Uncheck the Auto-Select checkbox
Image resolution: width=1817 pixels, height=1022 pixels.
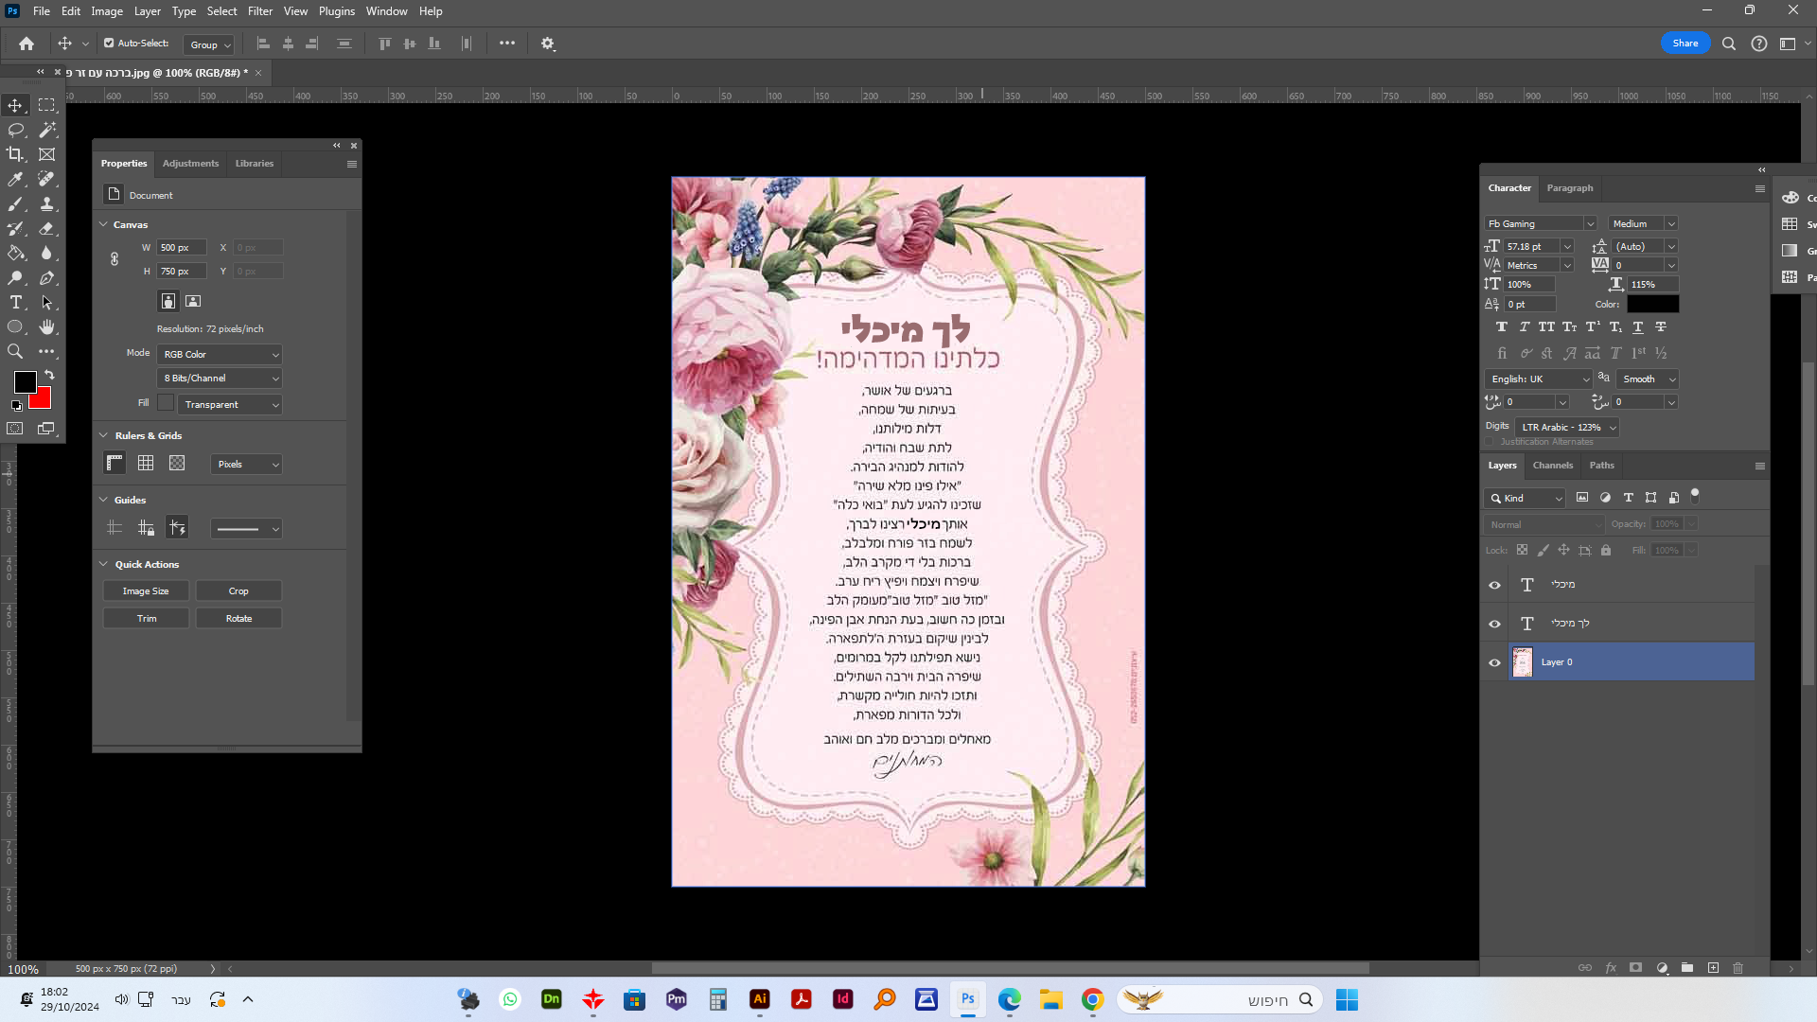point(109,44)
